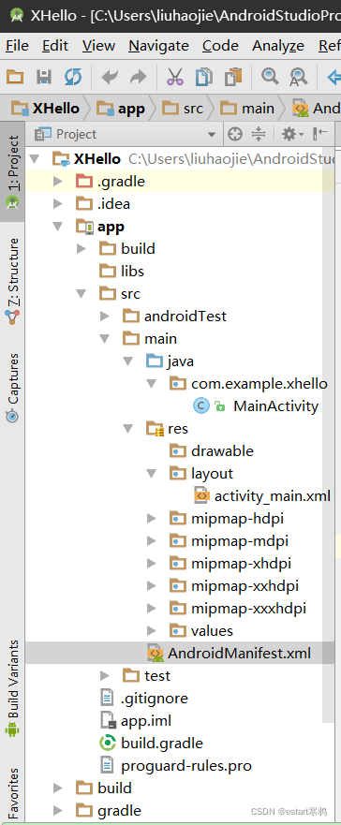This screenshot has width=341, height=825.
Task: Click the Copy toolbar icon
Action: click(204, 78)
